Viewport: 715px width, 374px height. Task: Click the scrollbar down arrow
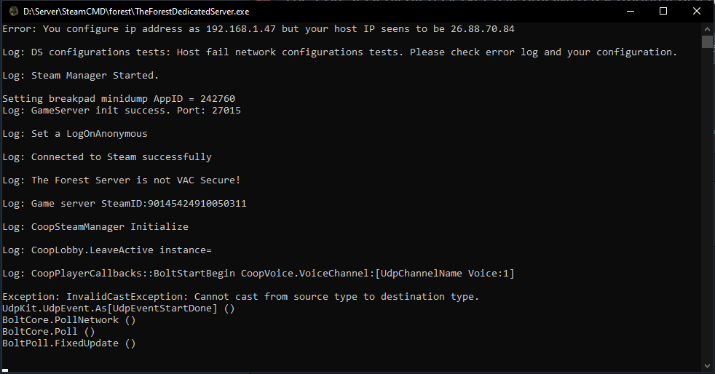pos(707,365)
